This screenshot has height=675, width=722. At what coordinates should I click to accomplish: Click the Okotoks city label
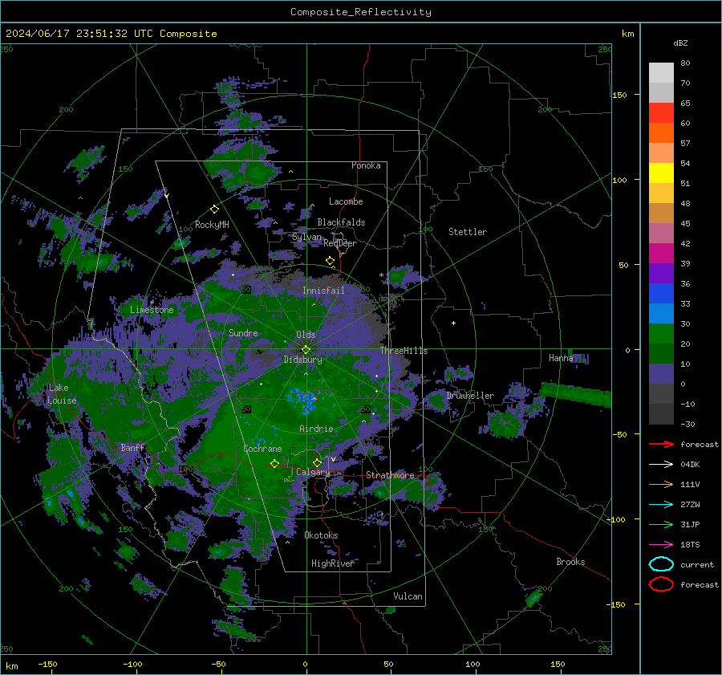[321, 535]
